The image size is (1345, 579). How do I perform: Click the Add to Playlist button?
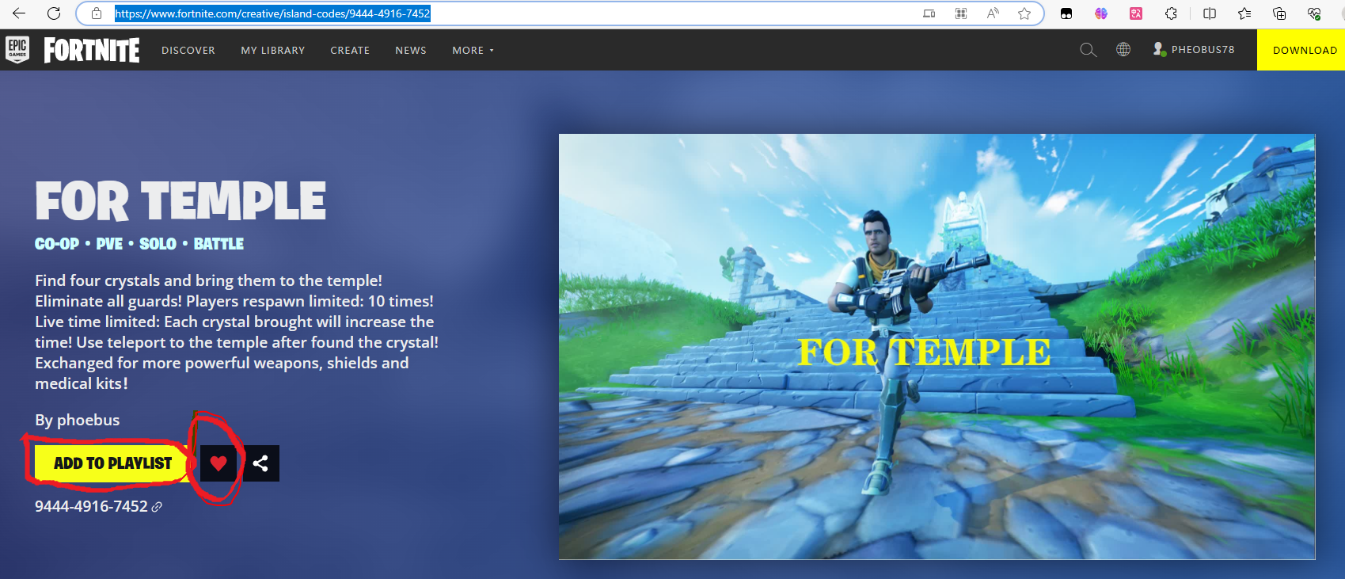[112, 463]
